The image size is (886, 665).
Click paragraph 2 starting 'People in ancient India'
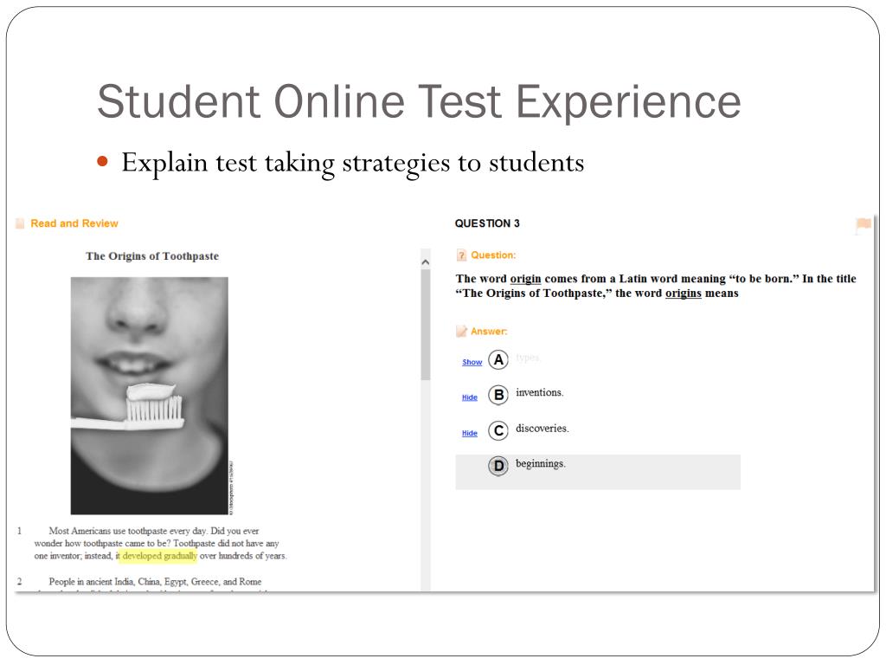click(155, 582)
